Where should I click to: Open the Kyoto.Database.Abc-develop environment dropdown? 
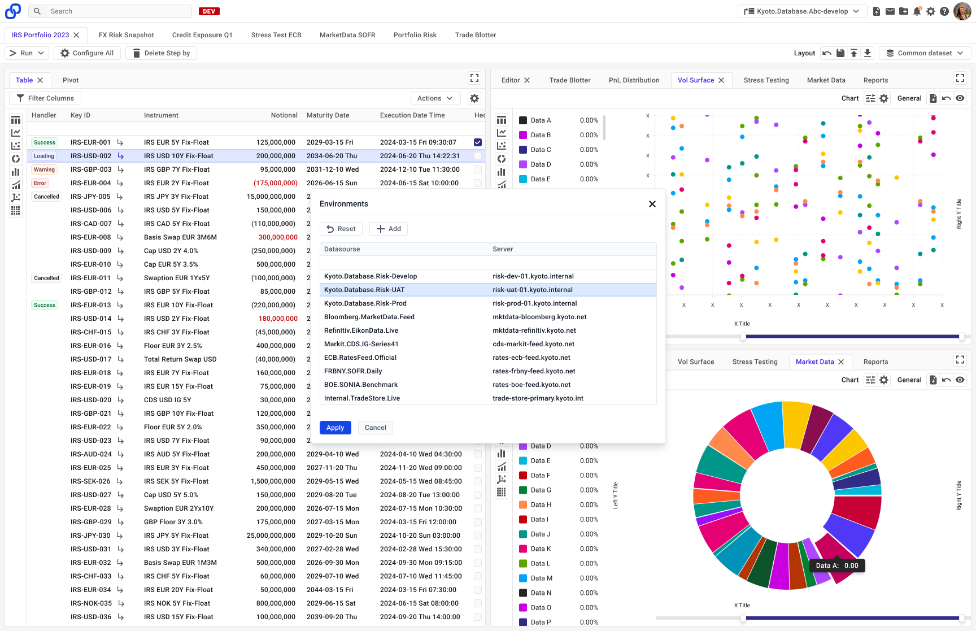click(802, 11)
